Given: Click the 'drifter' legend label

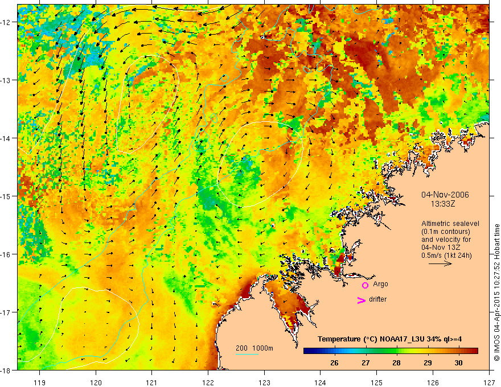Looking at the screenshot, I should (377, 299).
